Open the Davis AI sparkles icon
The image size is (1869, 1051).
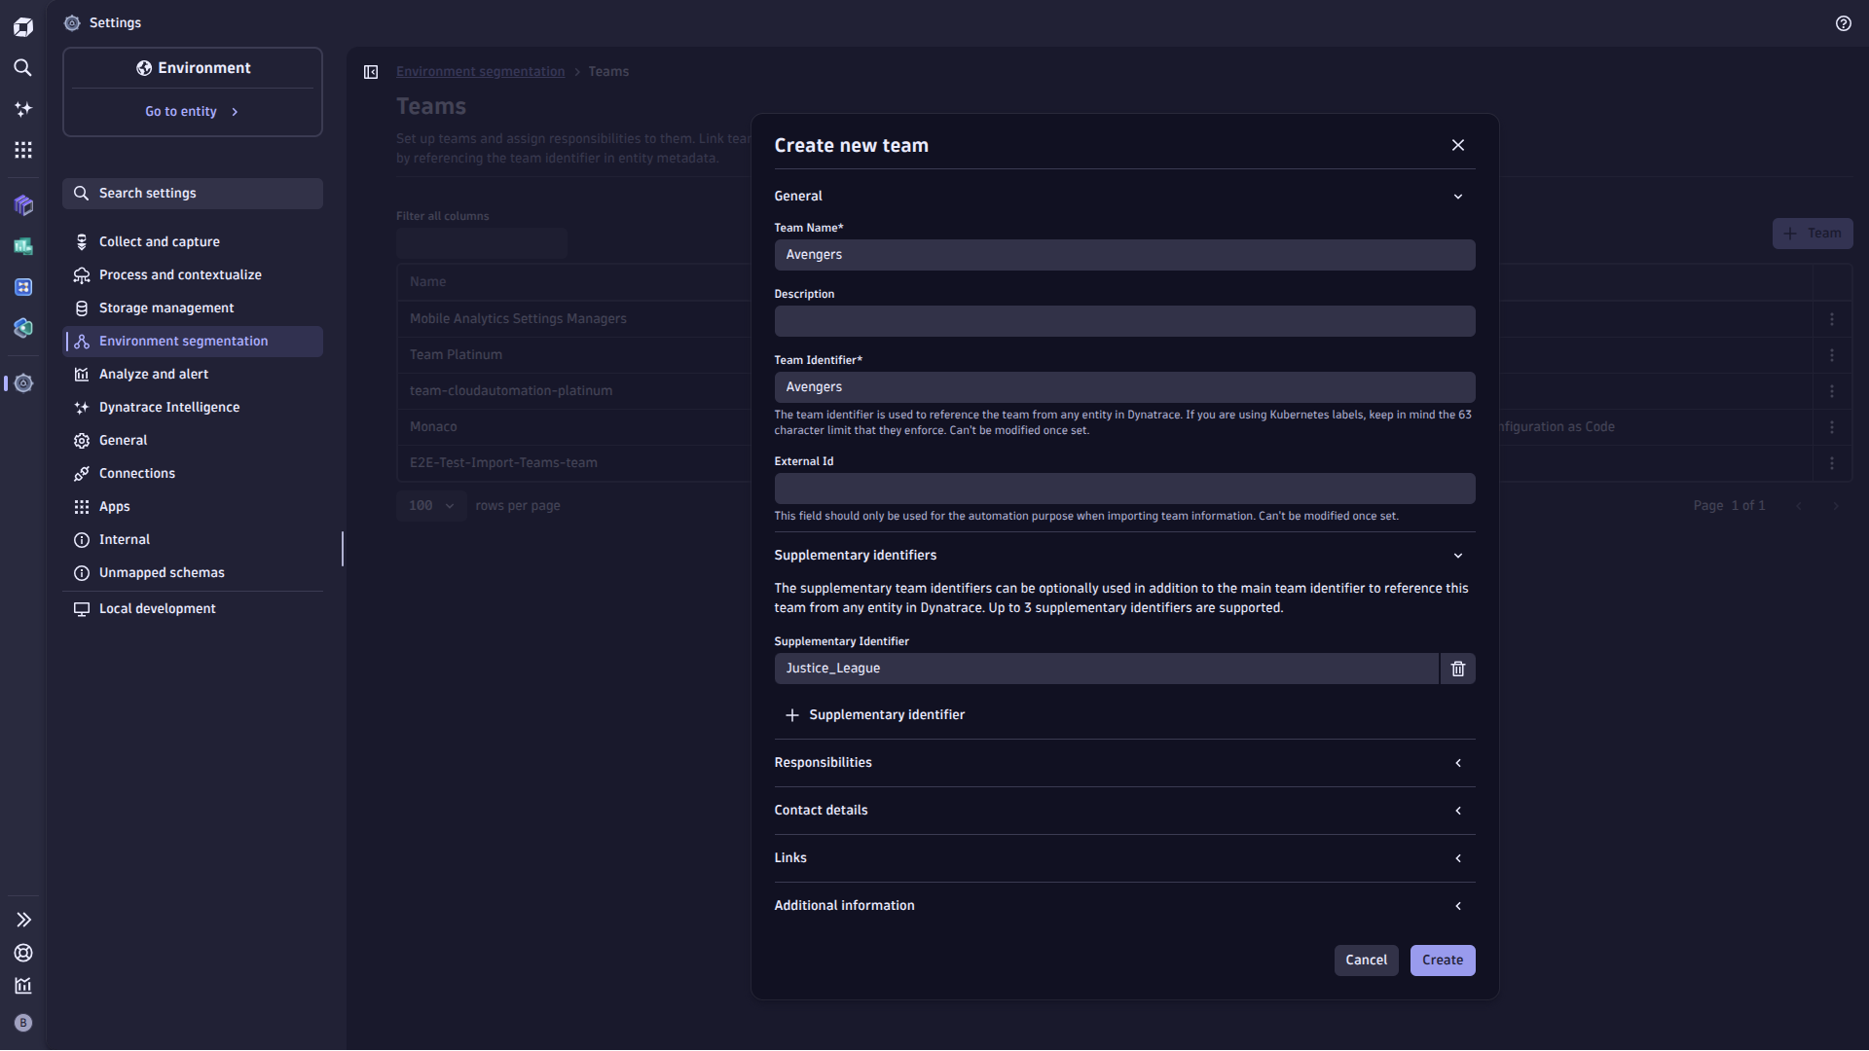pyautogui.click(x=22, y=109)
